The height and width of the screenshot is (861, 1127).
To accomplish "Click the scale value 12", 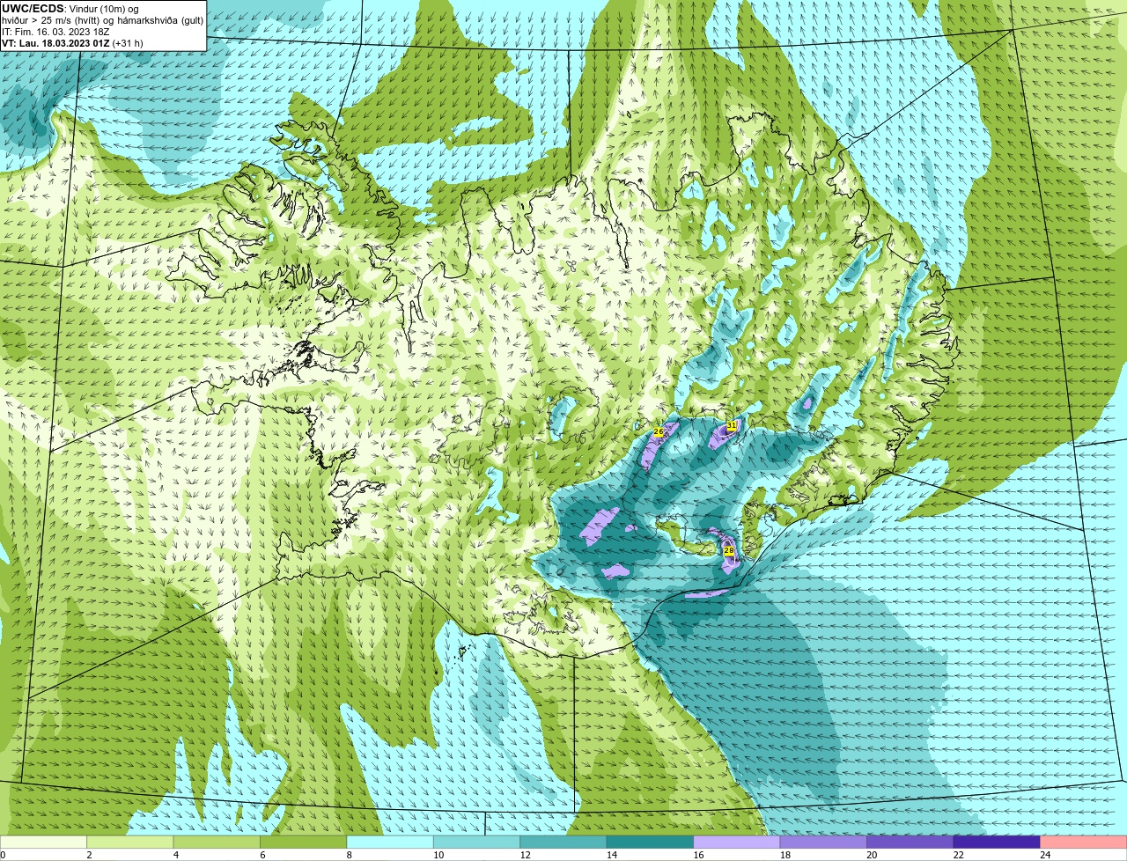I will (525, 855).
